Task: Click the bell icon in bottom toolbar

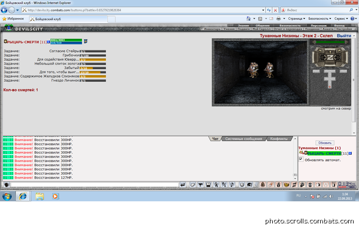Action: 263,185
